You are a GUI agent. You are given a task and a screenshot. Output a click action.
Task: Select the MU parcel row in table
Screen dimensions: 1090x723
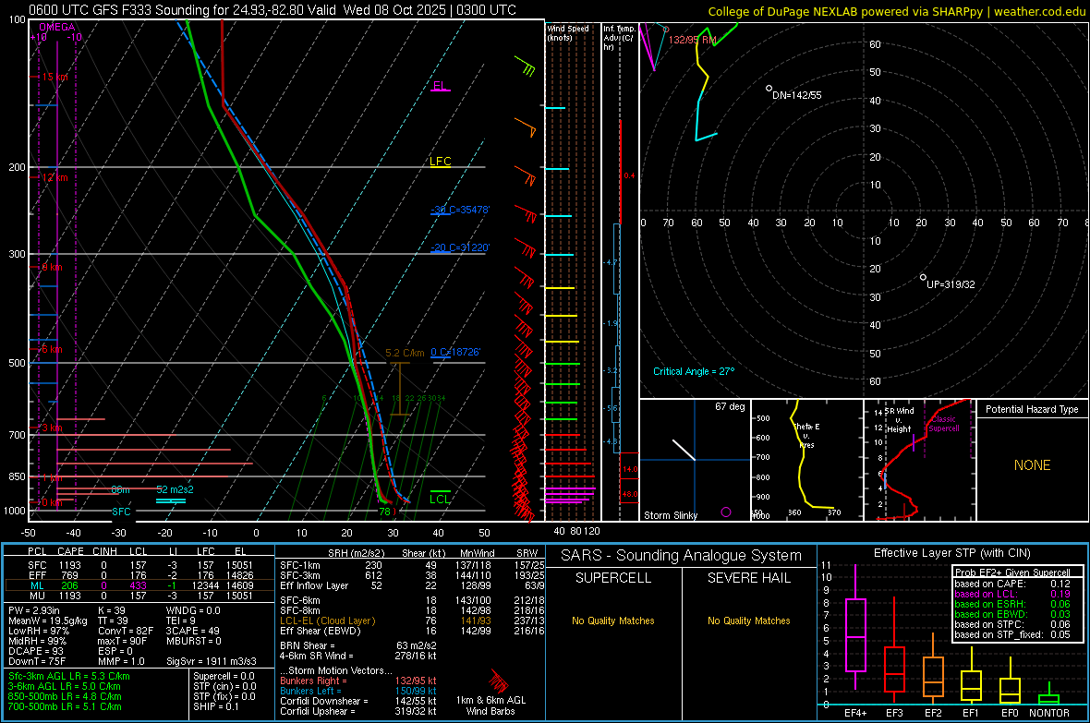tap(139, 595)
